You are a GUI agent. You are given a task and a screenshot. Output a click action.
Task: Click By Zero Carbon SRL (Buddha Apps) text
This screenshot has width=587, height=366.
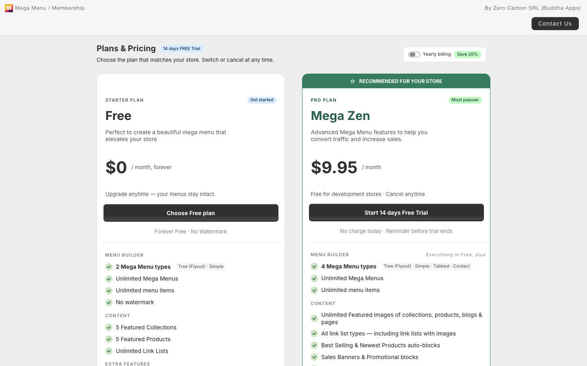click(532, 8)
